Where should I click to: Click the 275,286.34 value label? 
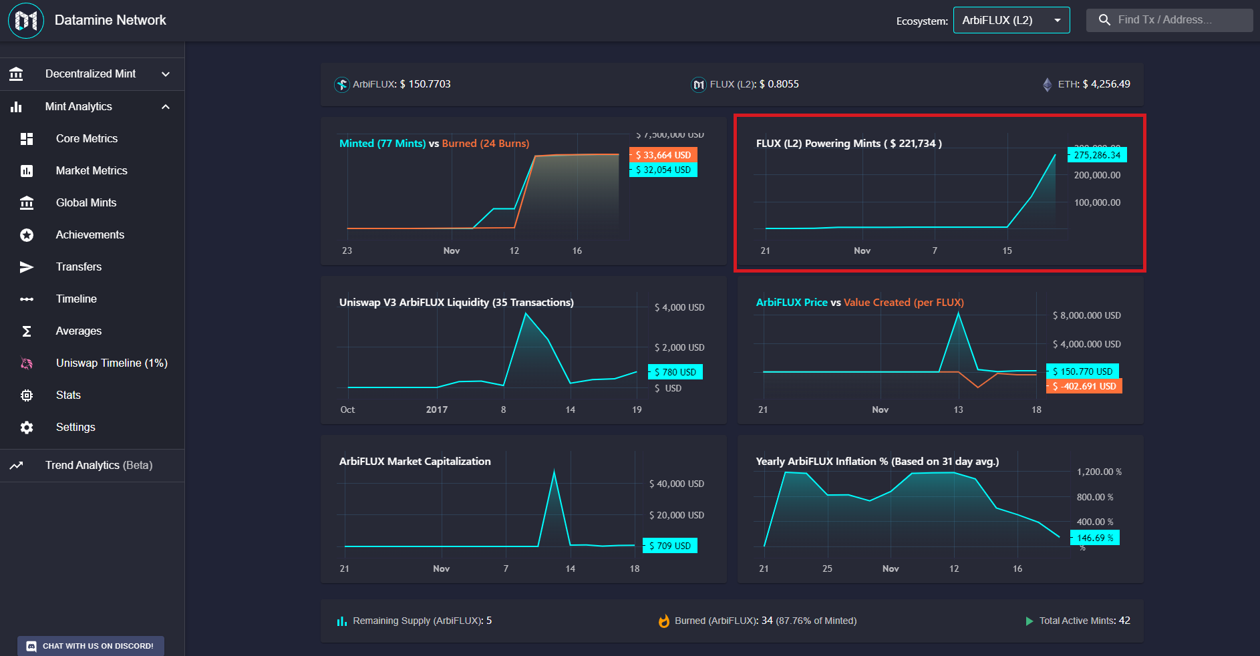click(1098, 155)
